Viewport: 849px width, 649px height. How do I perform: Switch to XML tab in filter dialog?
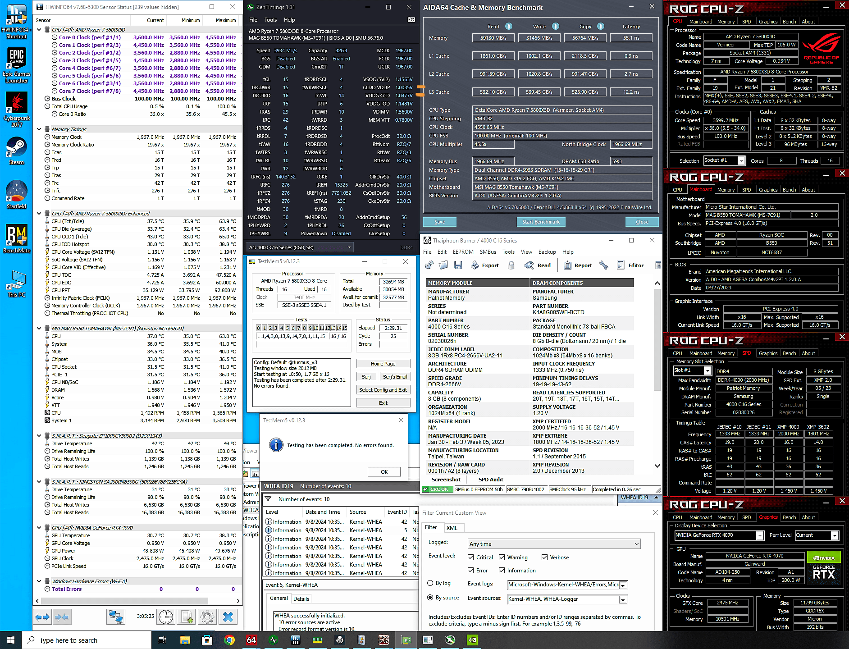point(452,528)
